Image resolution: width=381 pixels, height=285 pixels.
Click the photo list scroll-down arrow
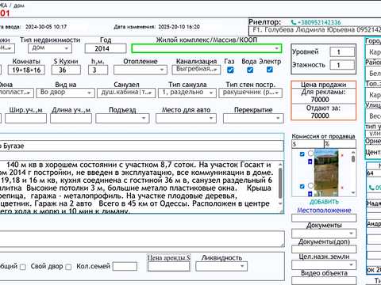353,193
